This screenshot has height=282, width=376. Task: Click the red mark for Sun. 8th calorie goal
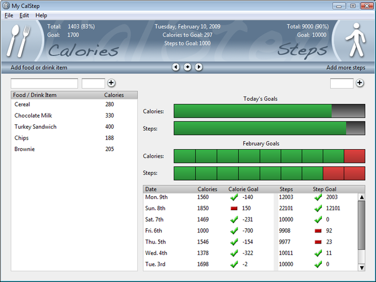234,209
